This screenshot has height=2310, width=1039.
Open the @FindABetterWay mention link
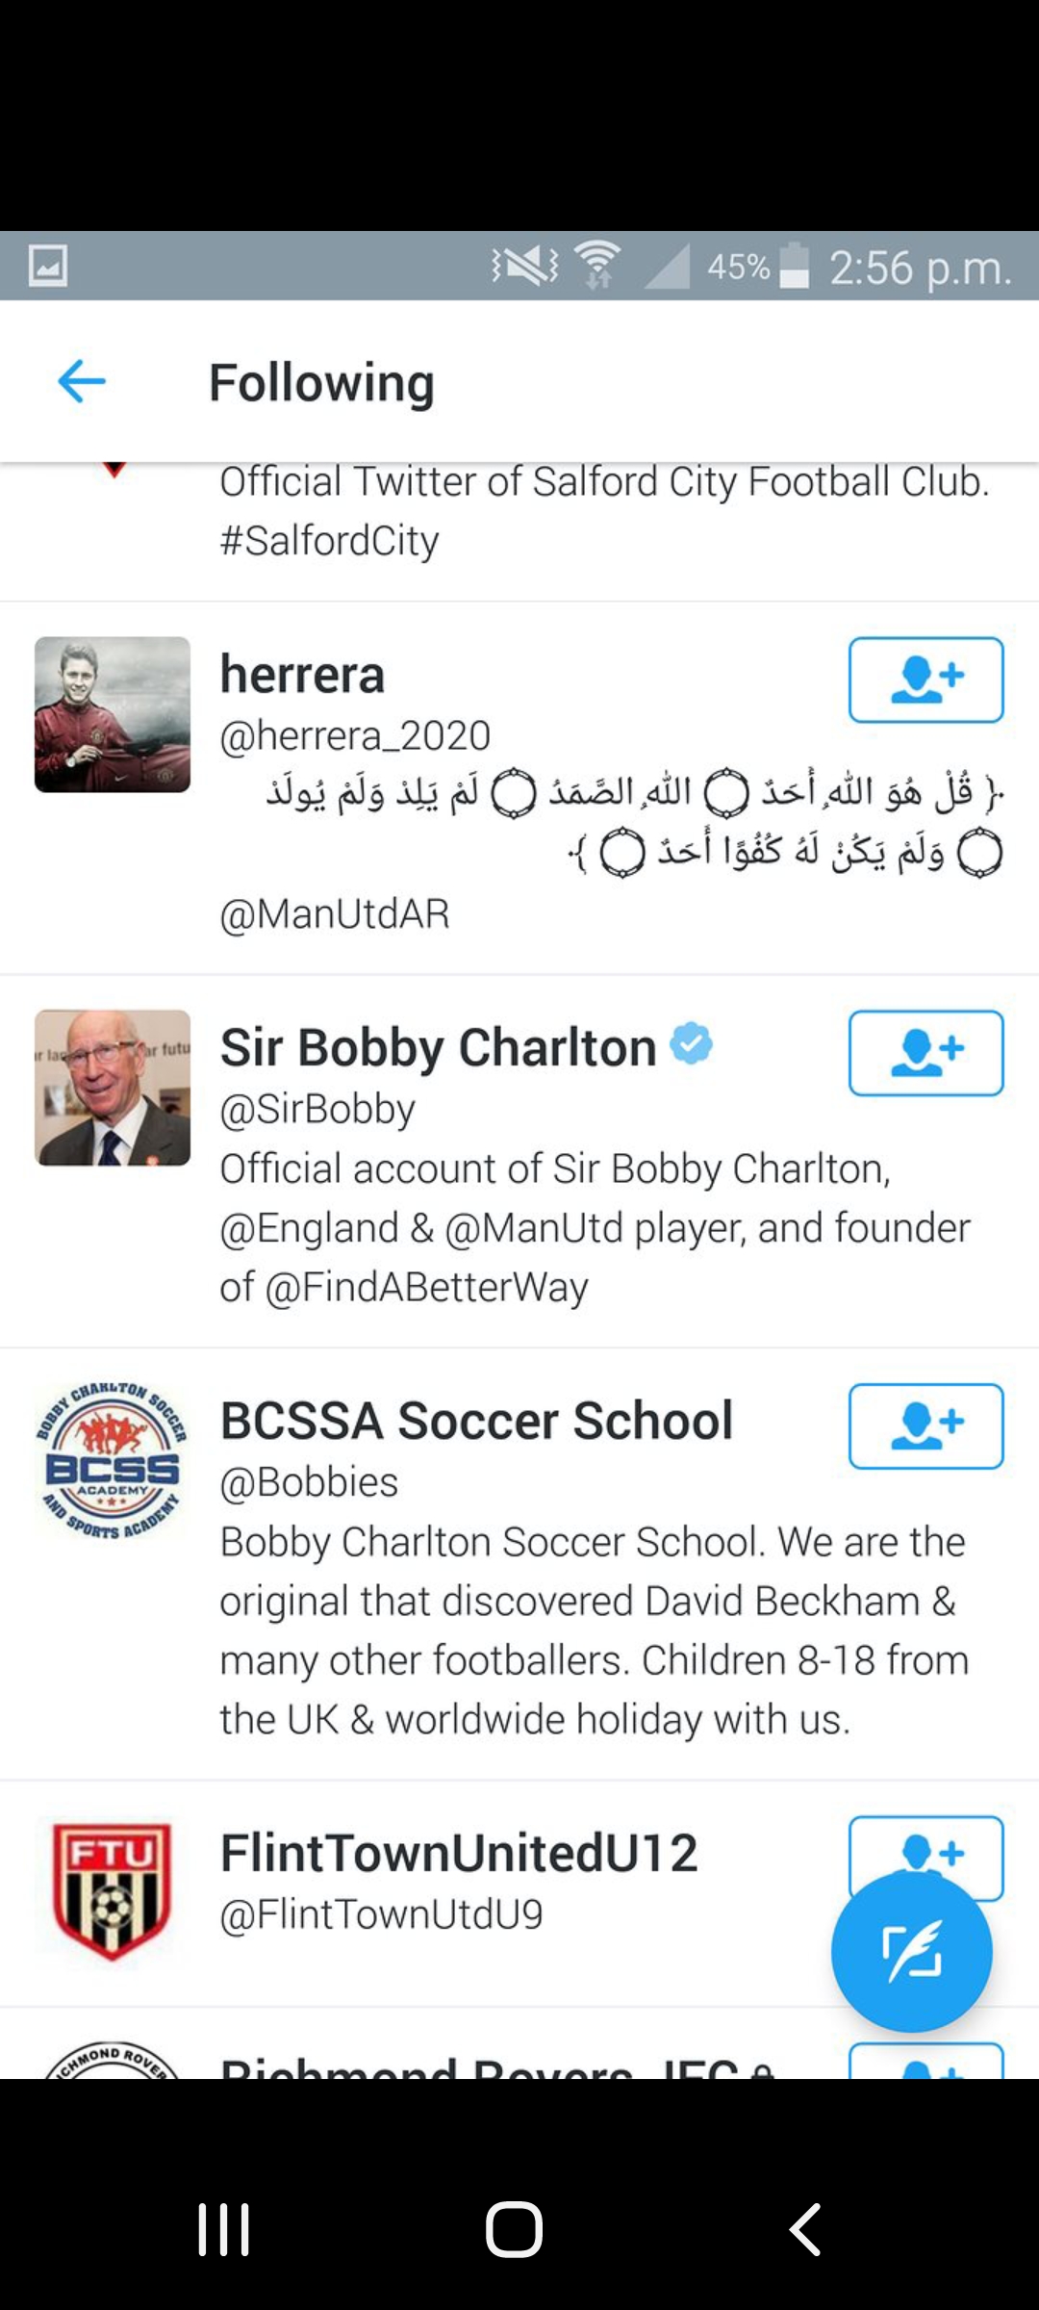426,1288
